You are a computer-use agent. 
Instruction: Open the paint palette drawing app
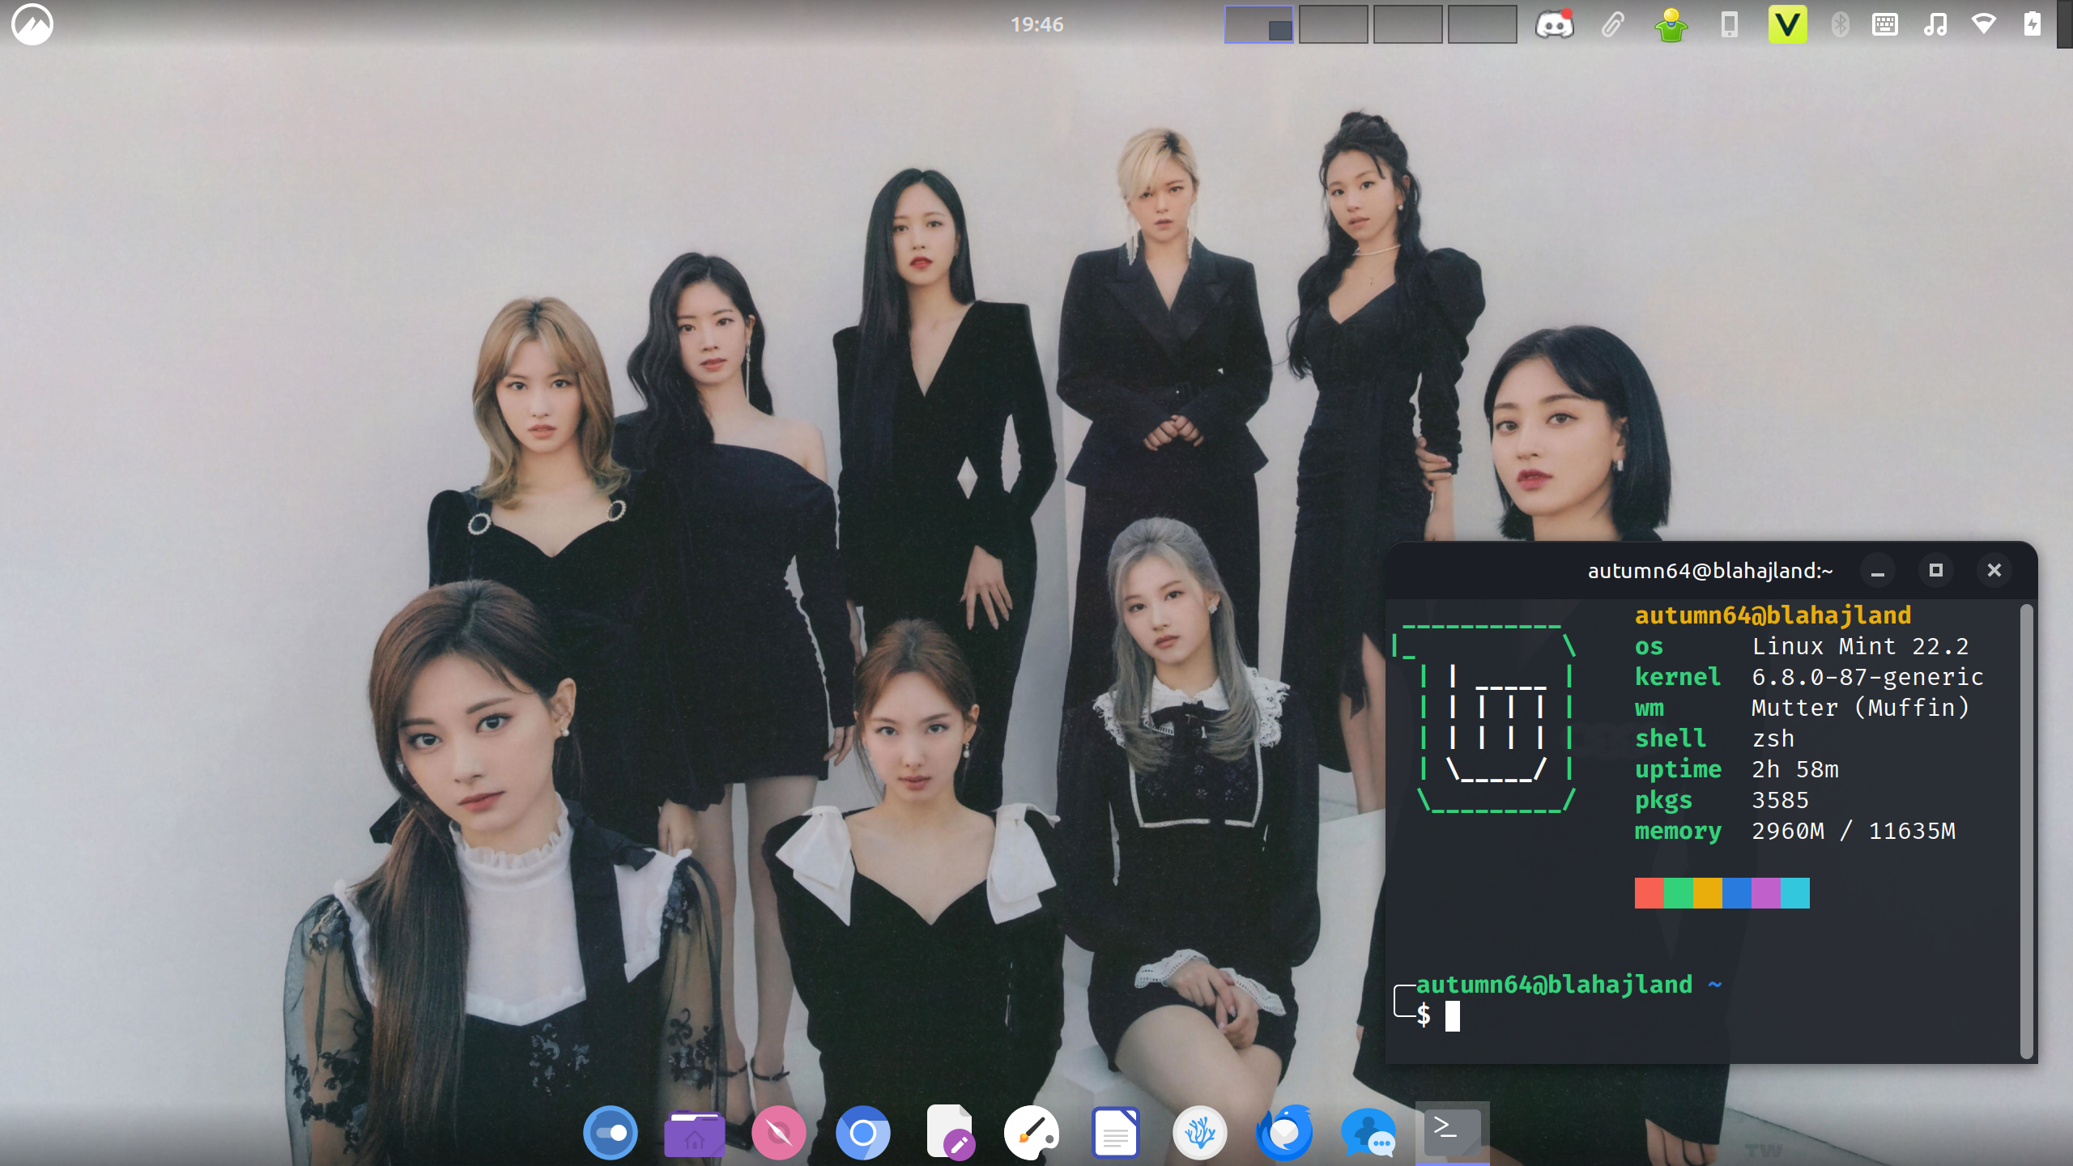click(x=1031, y=1133)
